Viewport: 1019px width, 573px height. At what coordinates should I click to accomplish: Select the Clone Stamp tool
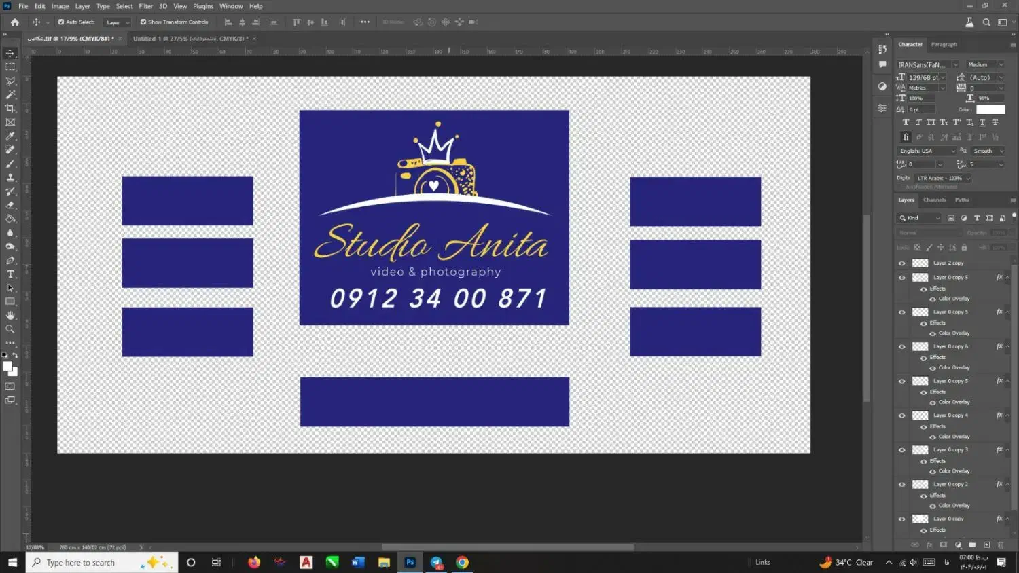pyautogui.click(x=10, y=177)
